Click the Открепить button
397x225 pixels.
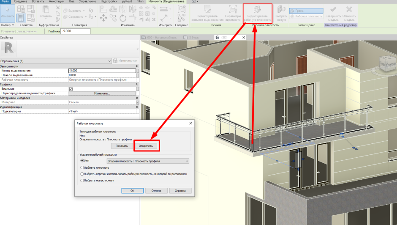tap(146, 145)
